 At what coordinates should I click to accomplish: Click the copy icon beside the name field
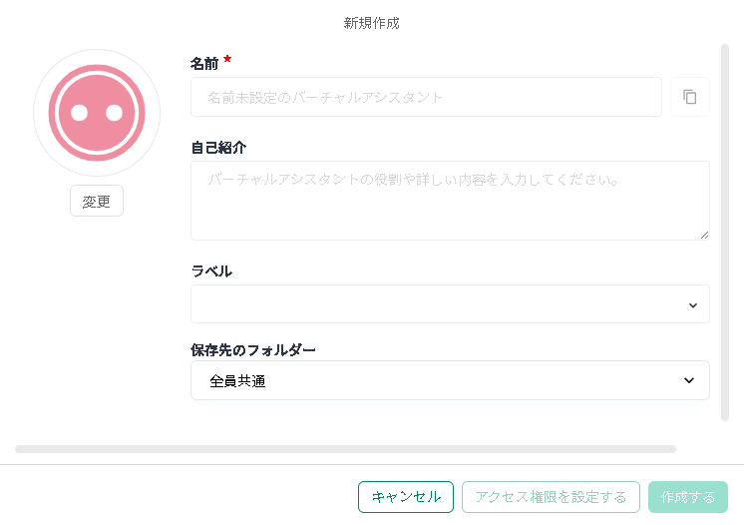coord(689,97)
